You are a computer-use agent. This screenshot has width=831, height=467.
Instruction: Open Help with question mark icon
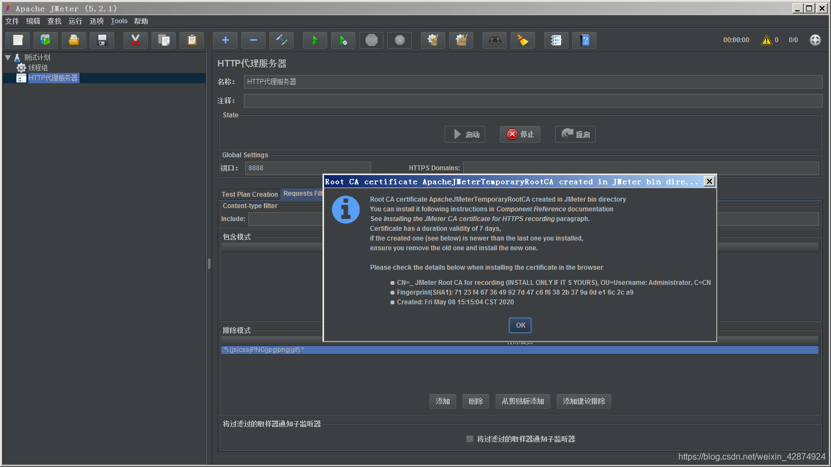[585, 40]
